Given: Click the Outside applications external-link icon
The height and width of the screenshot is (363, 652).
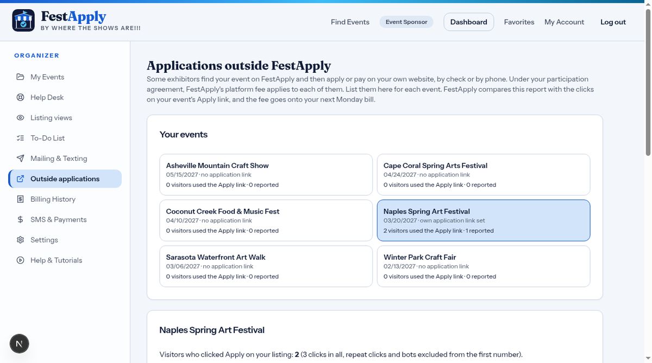Looking at the screenshot, I should (x=20, y=179).
